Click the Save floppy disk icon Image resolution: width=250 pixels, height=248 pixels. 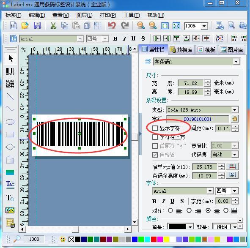[37, 25]
